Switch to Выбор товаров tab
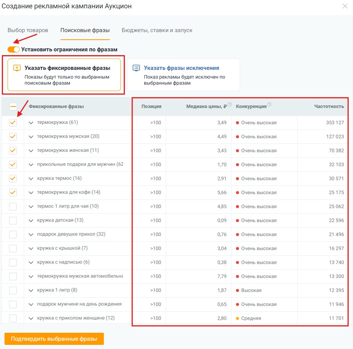The height and width of the screenshot is (349, 353). (28, 30)
